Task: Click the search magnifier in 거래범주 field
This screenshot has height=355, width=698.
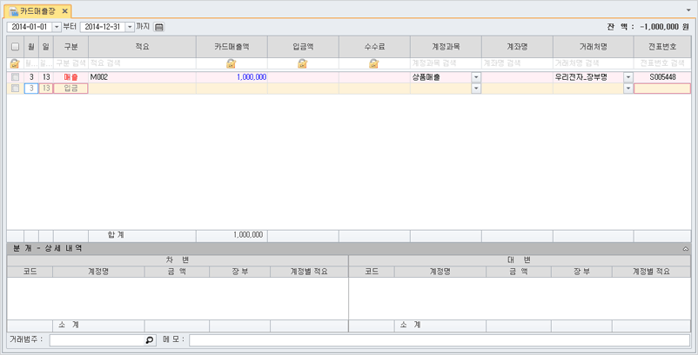Action: point(150,340)
